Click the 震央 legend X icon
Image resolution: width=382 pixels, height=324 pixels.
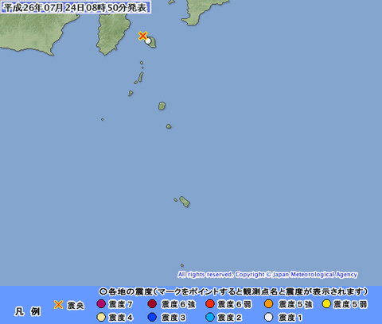tap(58, 305)
